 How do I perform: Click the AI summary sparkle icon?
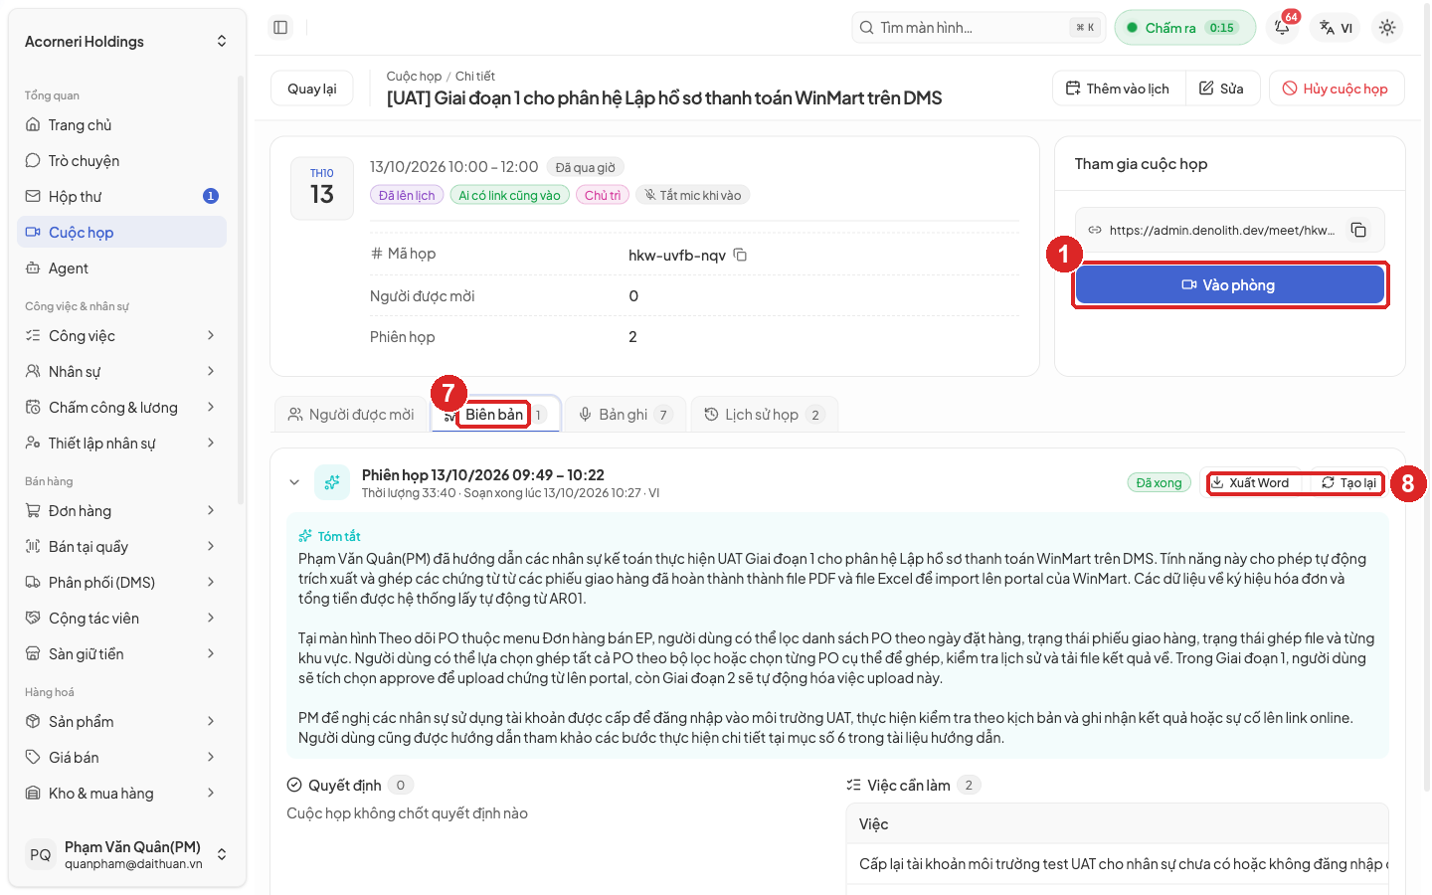click(332, 482)
